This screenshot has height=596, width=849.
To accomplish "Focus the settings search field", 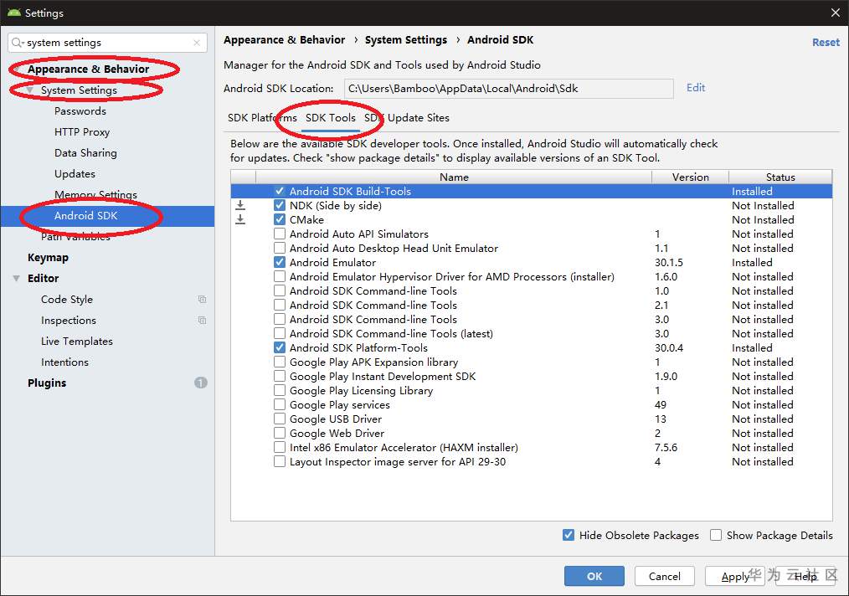I will click(108, 43).
